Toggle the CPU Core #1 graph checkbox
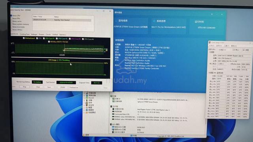The image size is (253, 142). click(44, 38)
